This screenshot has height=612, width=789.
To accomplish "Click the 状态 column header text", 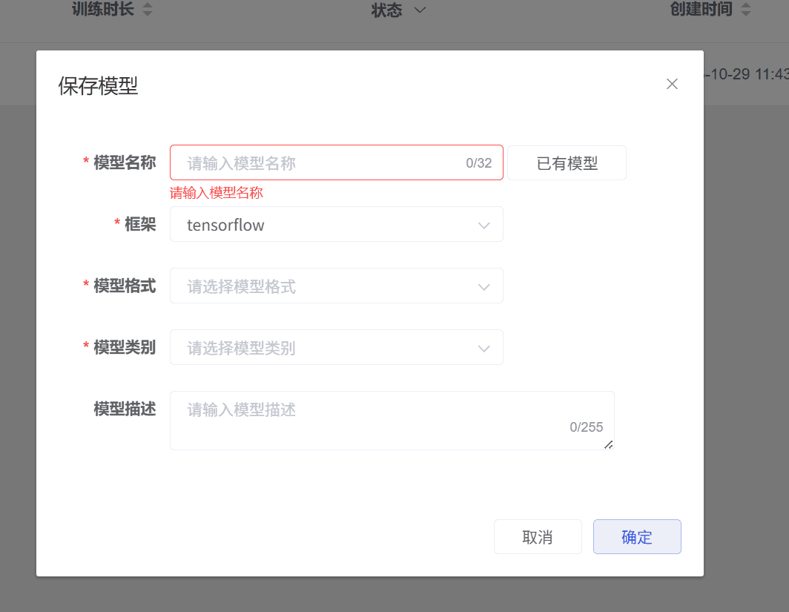I will tap(386, 10).
